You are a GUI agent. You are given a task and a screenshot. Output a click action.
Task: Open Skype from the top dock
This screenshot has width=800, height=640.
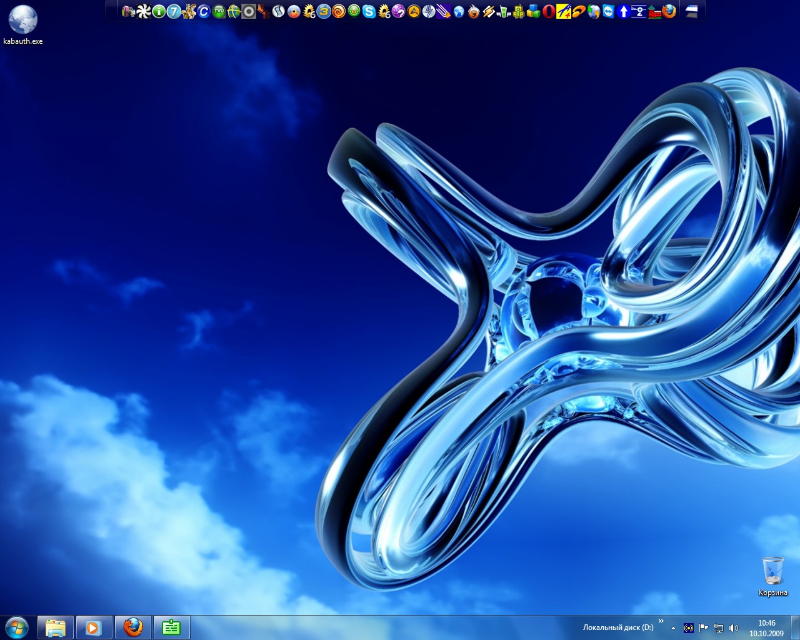[x=369, y=11]
